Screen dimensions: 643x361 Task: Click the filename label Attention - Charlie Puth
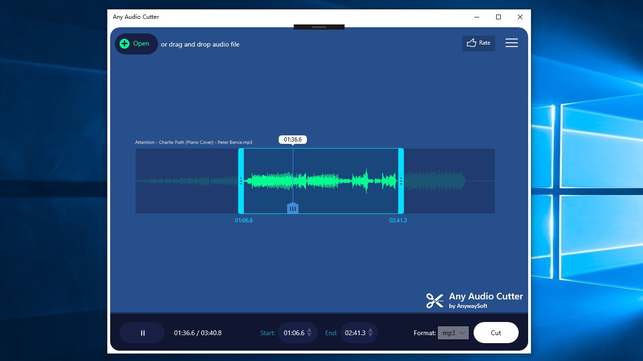tap(194, 142)
